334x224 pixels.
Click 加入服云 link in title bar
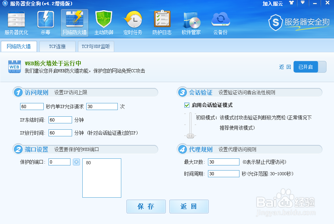coord(273,4)
